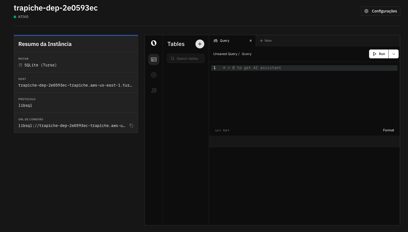
Task: Switch to the Query tab
Action: click(225, 41)
